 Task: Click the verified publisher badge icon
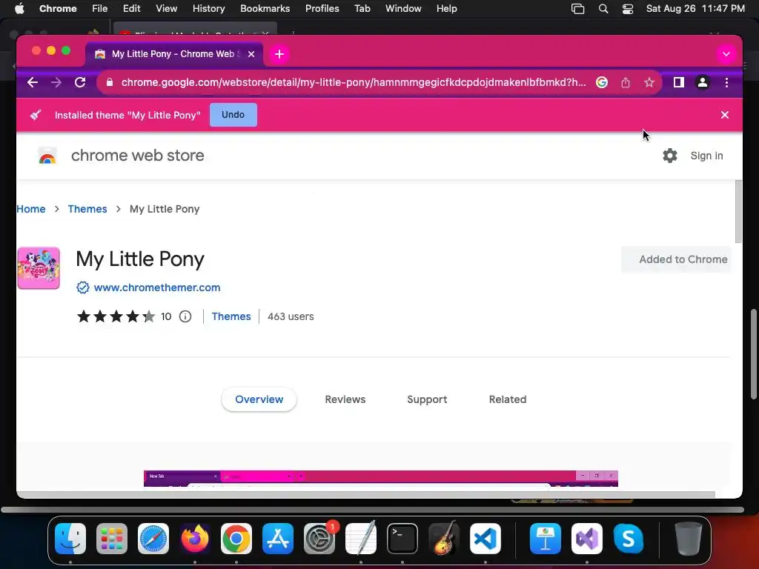click(83, 287)
